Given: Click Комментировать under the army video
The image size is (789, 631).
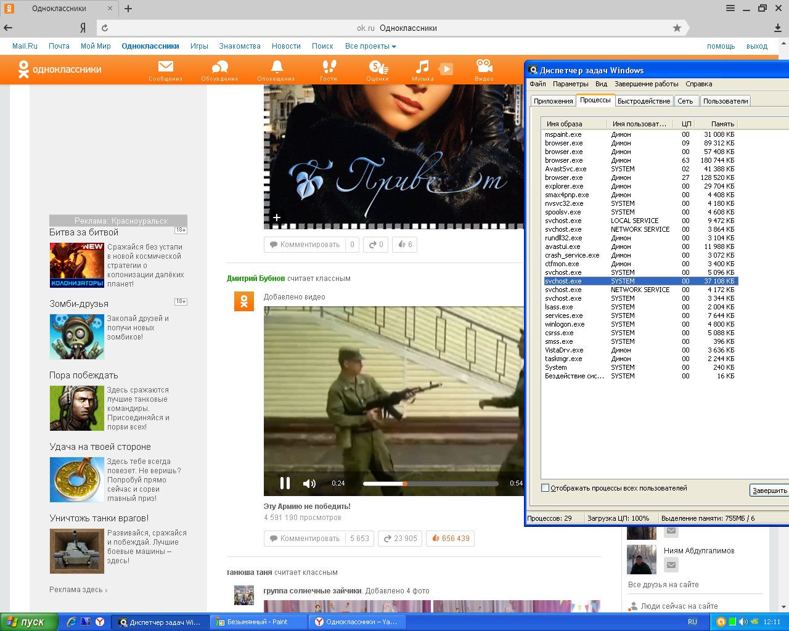Looking at the screenshot, I should pos(305,539).
